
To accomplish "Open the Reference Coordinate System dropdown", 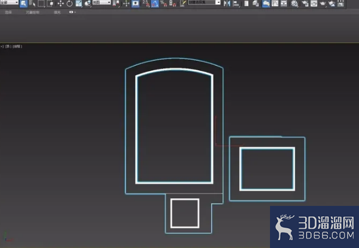I will coord(101,2).
